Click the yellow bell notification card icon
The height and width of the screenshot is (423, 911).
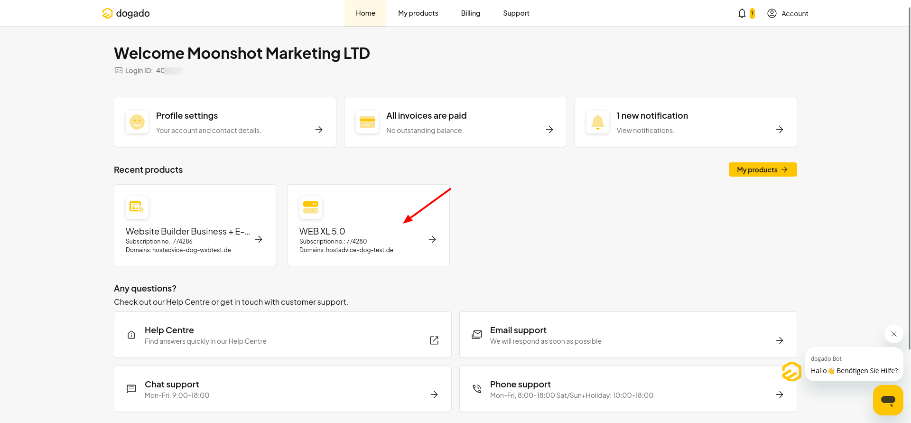598,122
